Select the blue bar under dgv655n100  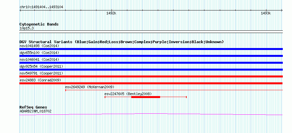coord(151,56)
